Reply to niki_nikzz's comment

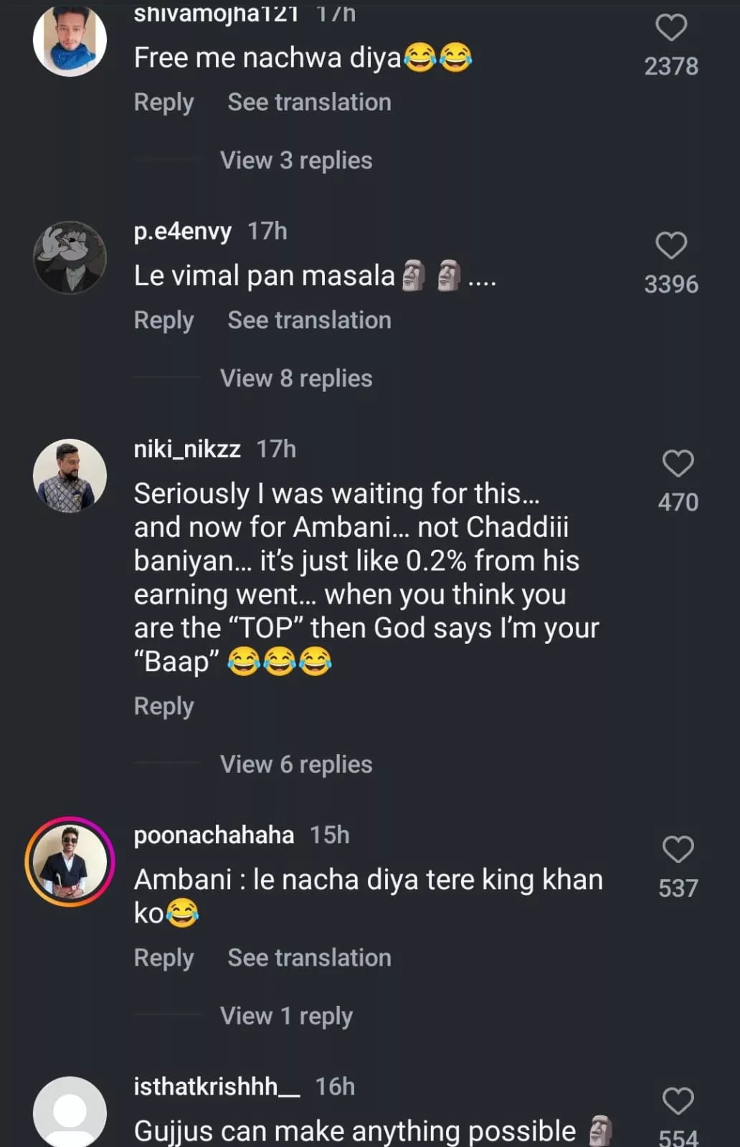click(163, 706)
